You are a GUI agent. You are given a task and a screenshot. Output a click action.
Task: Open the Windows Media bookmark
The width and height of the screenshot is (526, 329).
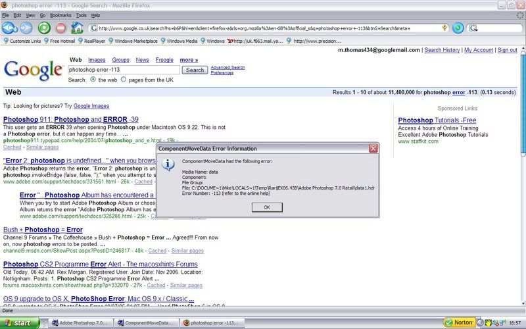[x=179, y=41]
